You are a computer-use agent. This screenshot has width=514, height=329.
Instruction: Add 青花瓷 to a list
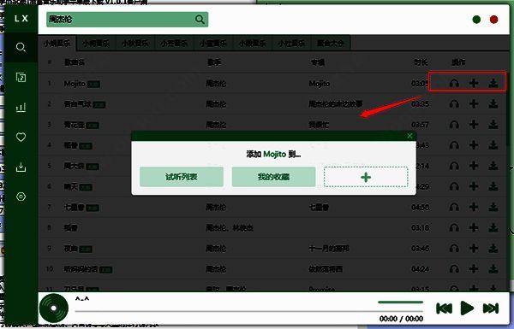474,124
